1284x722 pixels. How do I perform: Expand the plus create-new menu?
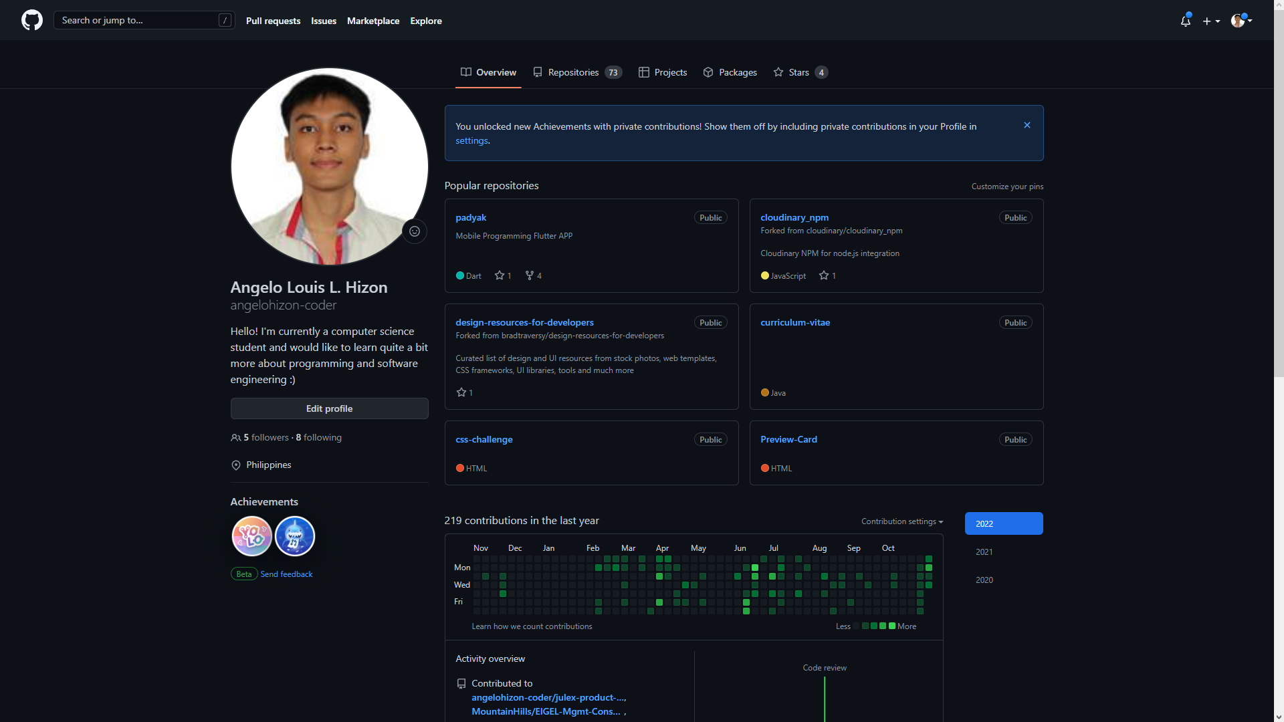coord(1211,21)
